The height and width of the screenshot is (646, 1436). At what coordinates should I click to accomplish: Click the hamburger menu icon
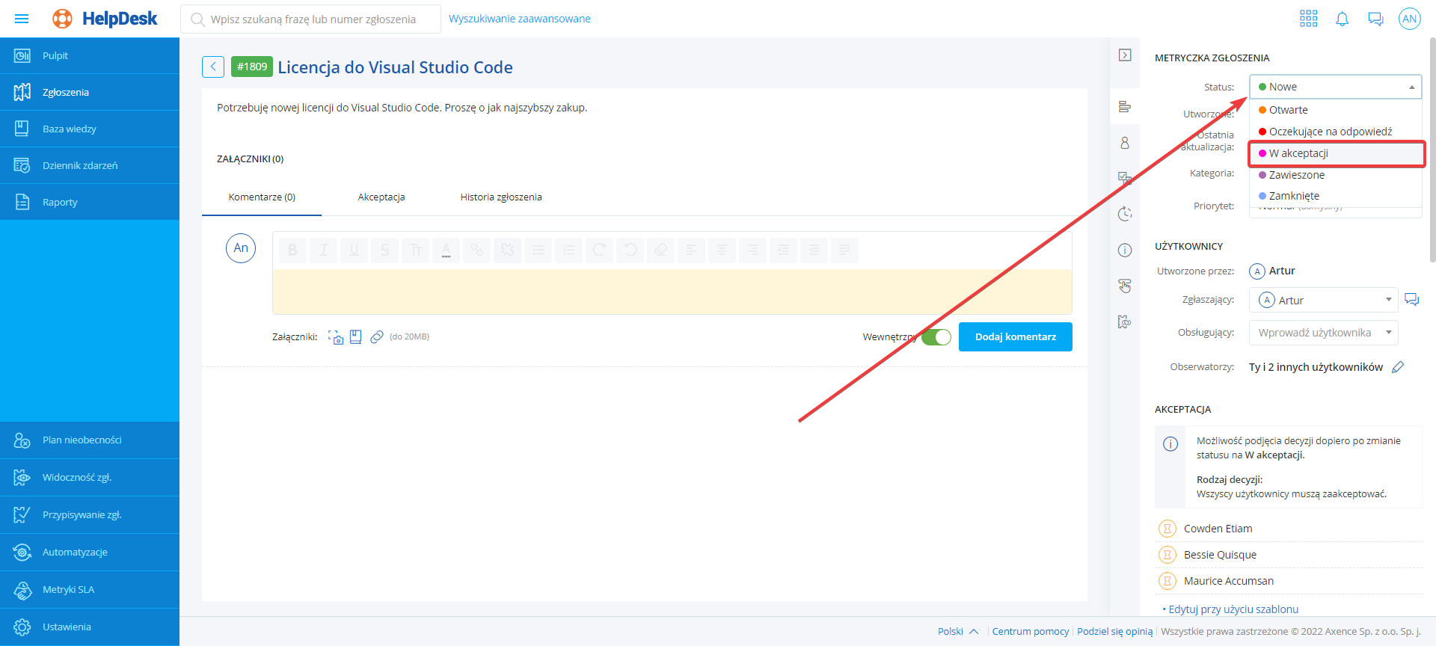22,19
